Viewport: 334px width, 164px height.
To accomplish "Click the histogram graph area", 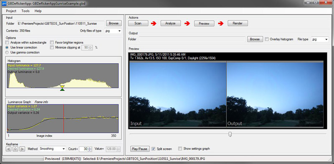I will [63, 76].
